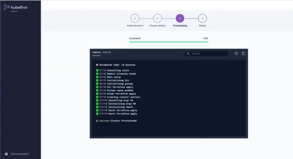Click the Cluster details step label

pyautogui.click(x=157, y=26)
